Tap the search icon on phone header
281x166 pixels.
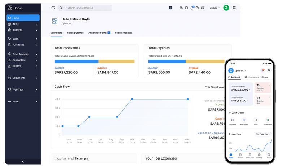pyautogui.click(x=269, y=70)
